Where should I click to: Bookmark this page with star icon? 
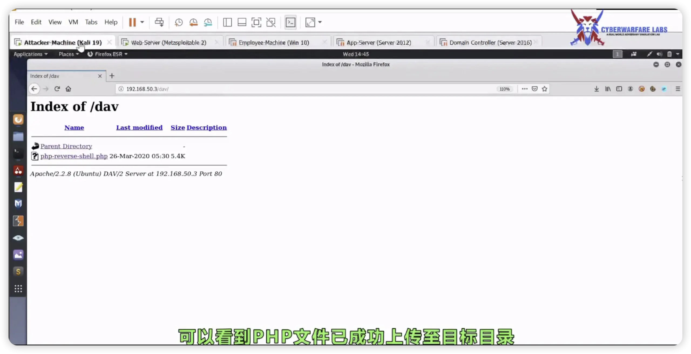544,89
